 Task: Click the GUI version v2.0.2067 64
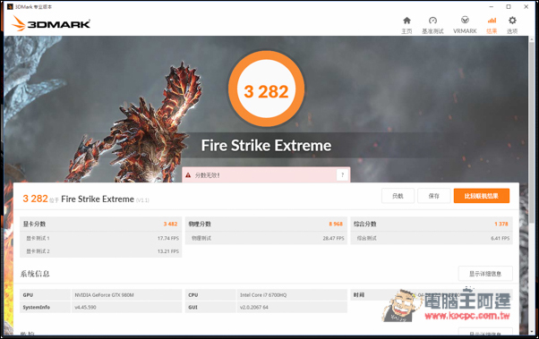pyautogui.click(x=254, y=308)
